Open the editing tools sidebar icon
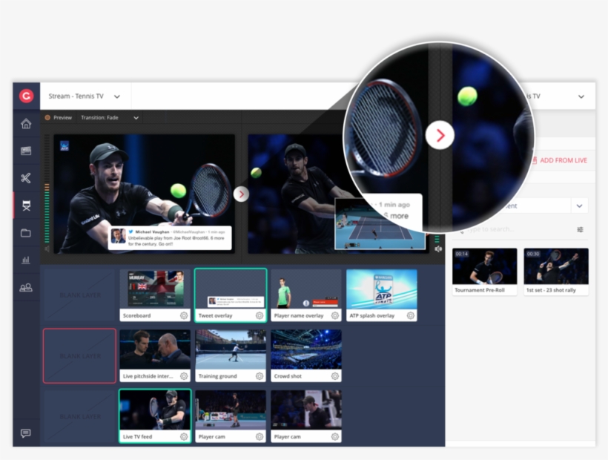The height and width of the screenshot is (460, 608). [26, 178]
